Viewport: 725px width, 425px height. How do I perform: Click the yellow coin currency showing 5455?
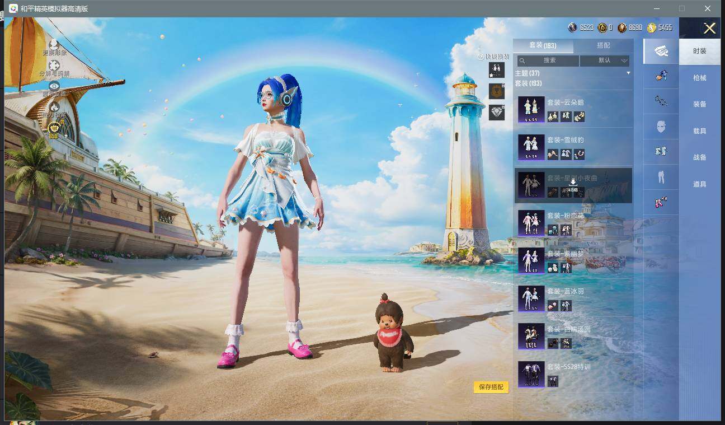[652, 27]
